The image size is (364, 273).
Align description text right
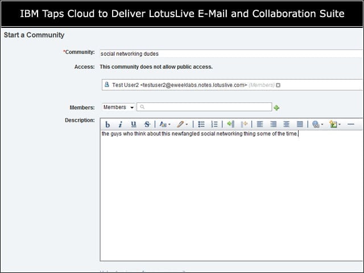tap(273, 125)
